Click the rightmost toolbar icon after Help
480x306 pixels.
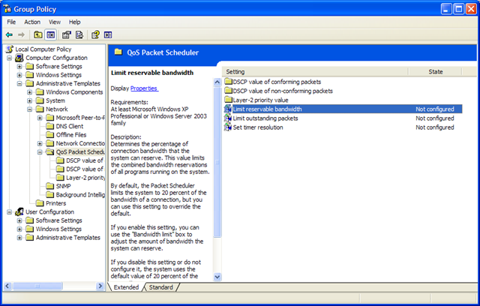click(108, 34)
